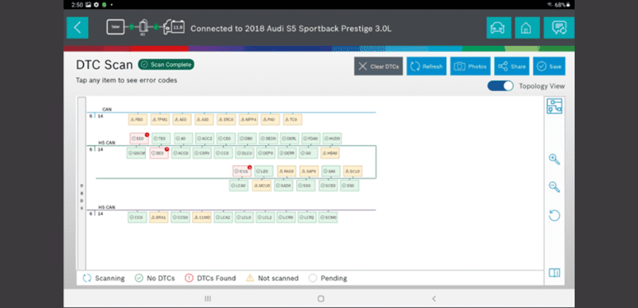Refresh the DTC scan
638x308 pixels.
(426, 67)
